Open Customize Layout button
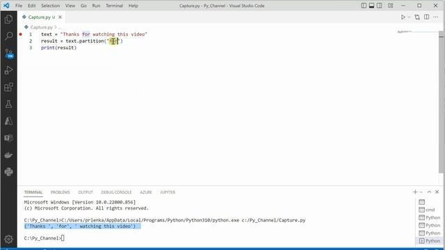 [x=391, y=6]
